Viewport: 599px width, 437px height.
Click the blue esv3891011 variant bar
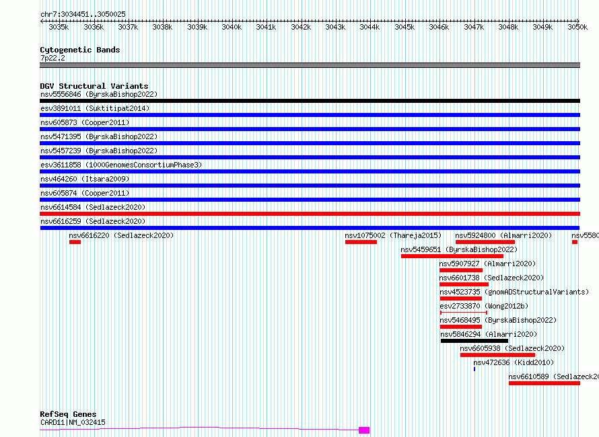(x=310, y=115)
